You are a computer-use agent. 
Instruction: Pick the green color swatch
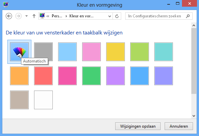coord(91,76)
